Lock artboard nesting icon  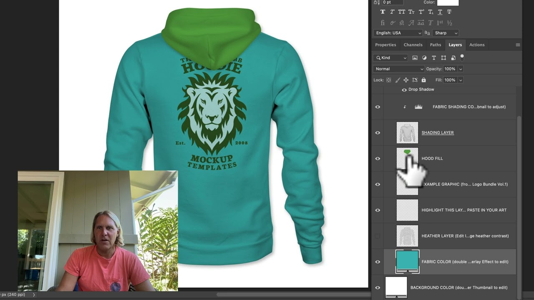click(x=415, y=80)
